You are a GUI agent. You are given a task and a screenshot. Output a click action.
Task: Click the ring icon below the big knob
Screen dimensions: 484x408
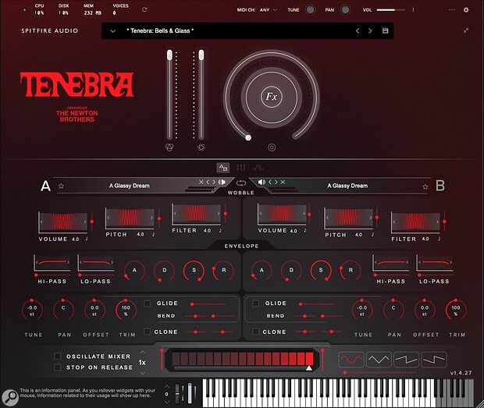[x=272, y=147]
